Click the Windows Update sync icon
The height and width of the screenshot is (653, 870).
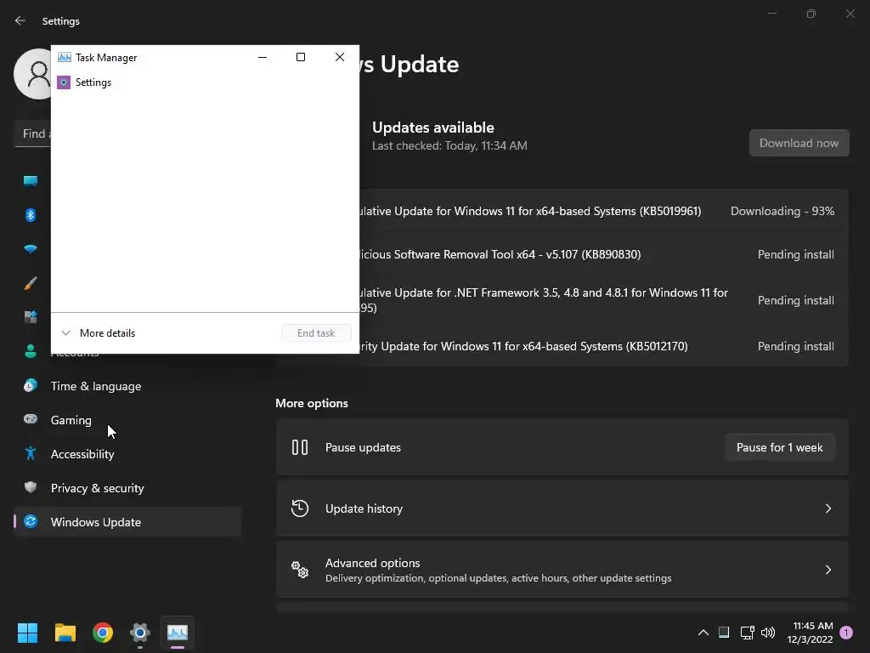pos(31,521)
